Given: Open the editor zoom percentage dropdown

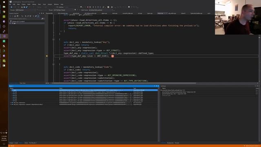Looking at the screenshot, I should coord(48,83).
